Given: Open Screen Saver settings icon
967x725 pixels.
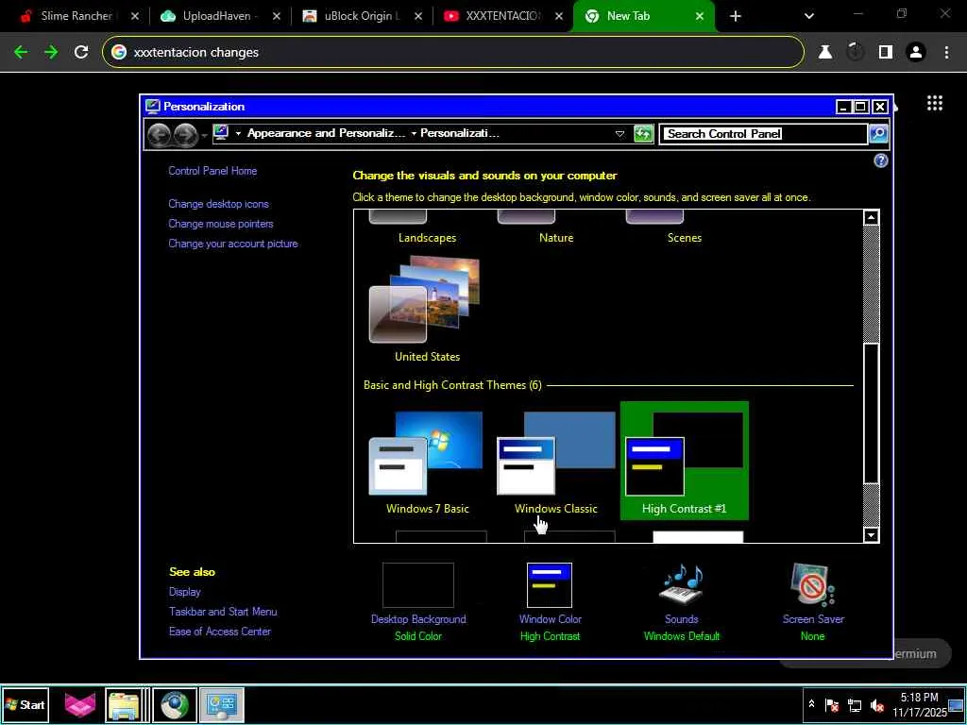Looking at the screenshot, I should (812, 585).
